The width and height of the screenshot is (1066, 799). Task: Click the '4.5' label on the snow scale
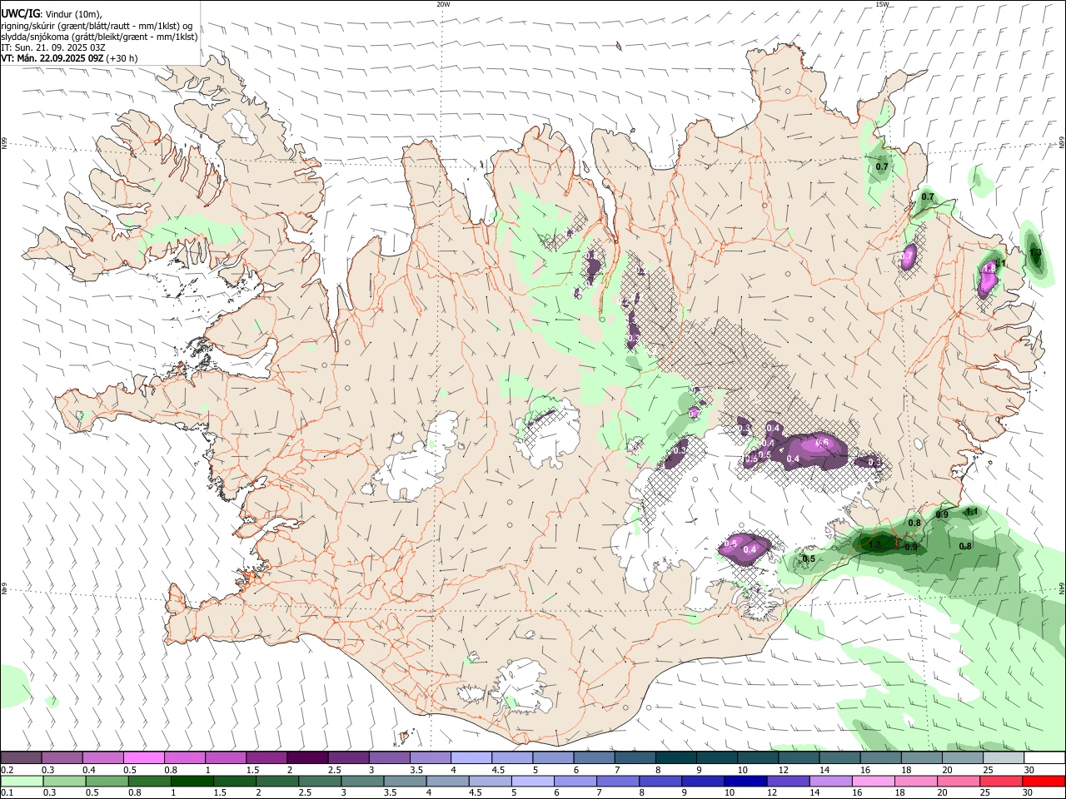498,770
